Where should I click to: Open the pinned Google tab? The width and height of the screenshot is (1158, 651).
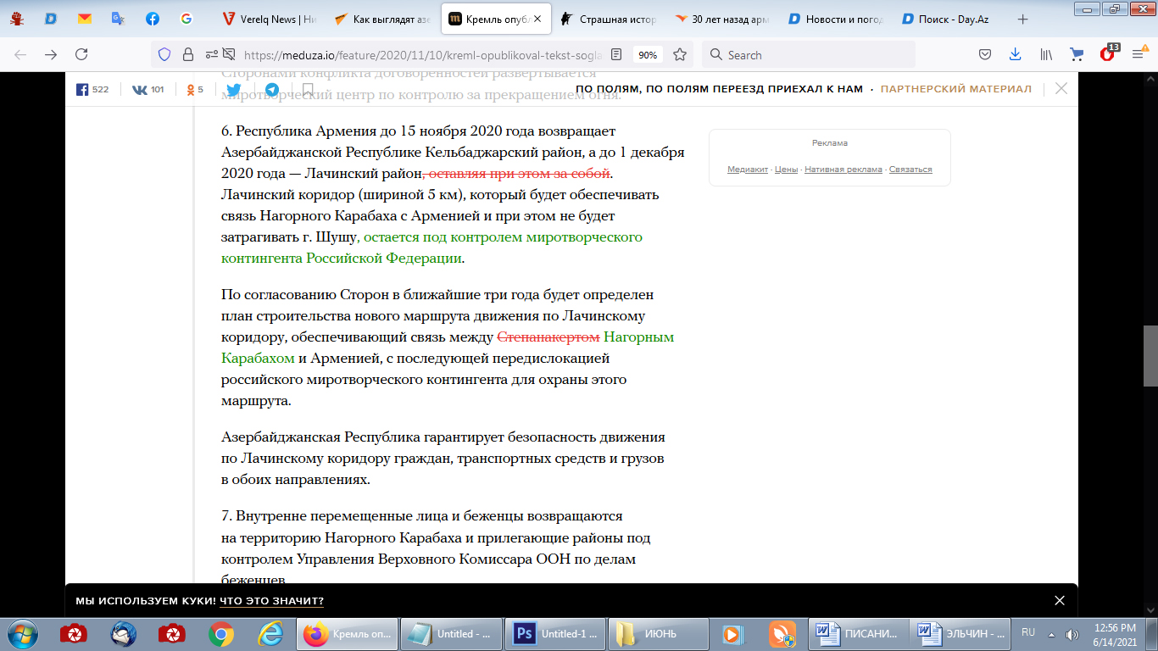tap(187, 19)
